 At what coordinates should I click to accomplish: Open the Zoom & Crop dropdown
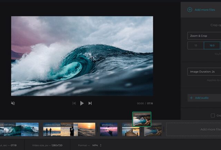204,36
